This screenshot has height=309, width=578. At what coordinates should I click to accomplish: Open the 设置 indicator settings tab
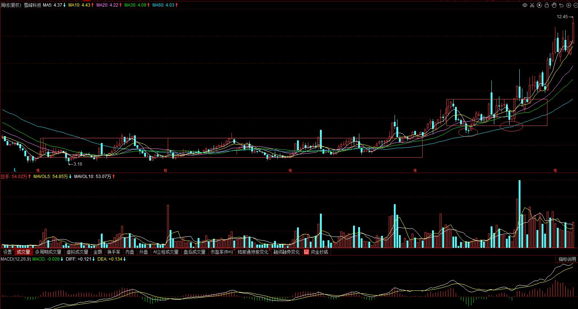click(8, 252)
